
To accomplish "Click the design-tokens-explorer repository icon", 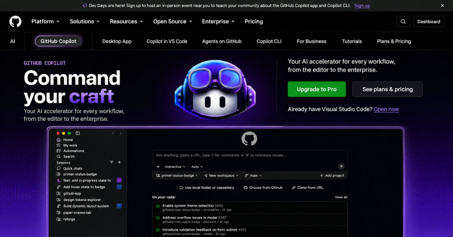I will coord(59,200).
